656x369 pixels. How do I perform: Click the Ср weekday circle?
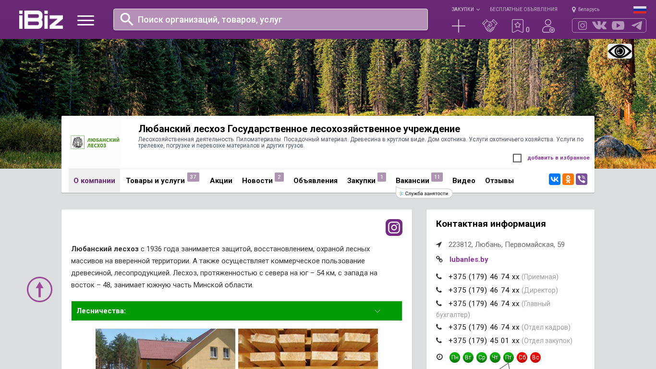tap(482, 357)
